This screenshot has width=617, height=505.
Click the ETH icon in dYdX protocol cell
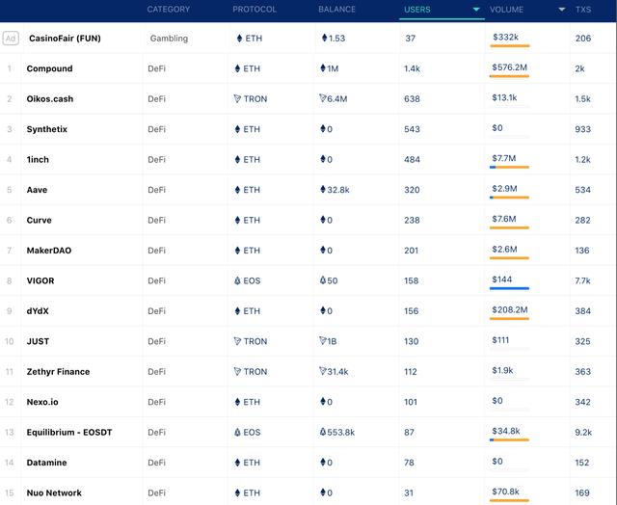(237, 311)
